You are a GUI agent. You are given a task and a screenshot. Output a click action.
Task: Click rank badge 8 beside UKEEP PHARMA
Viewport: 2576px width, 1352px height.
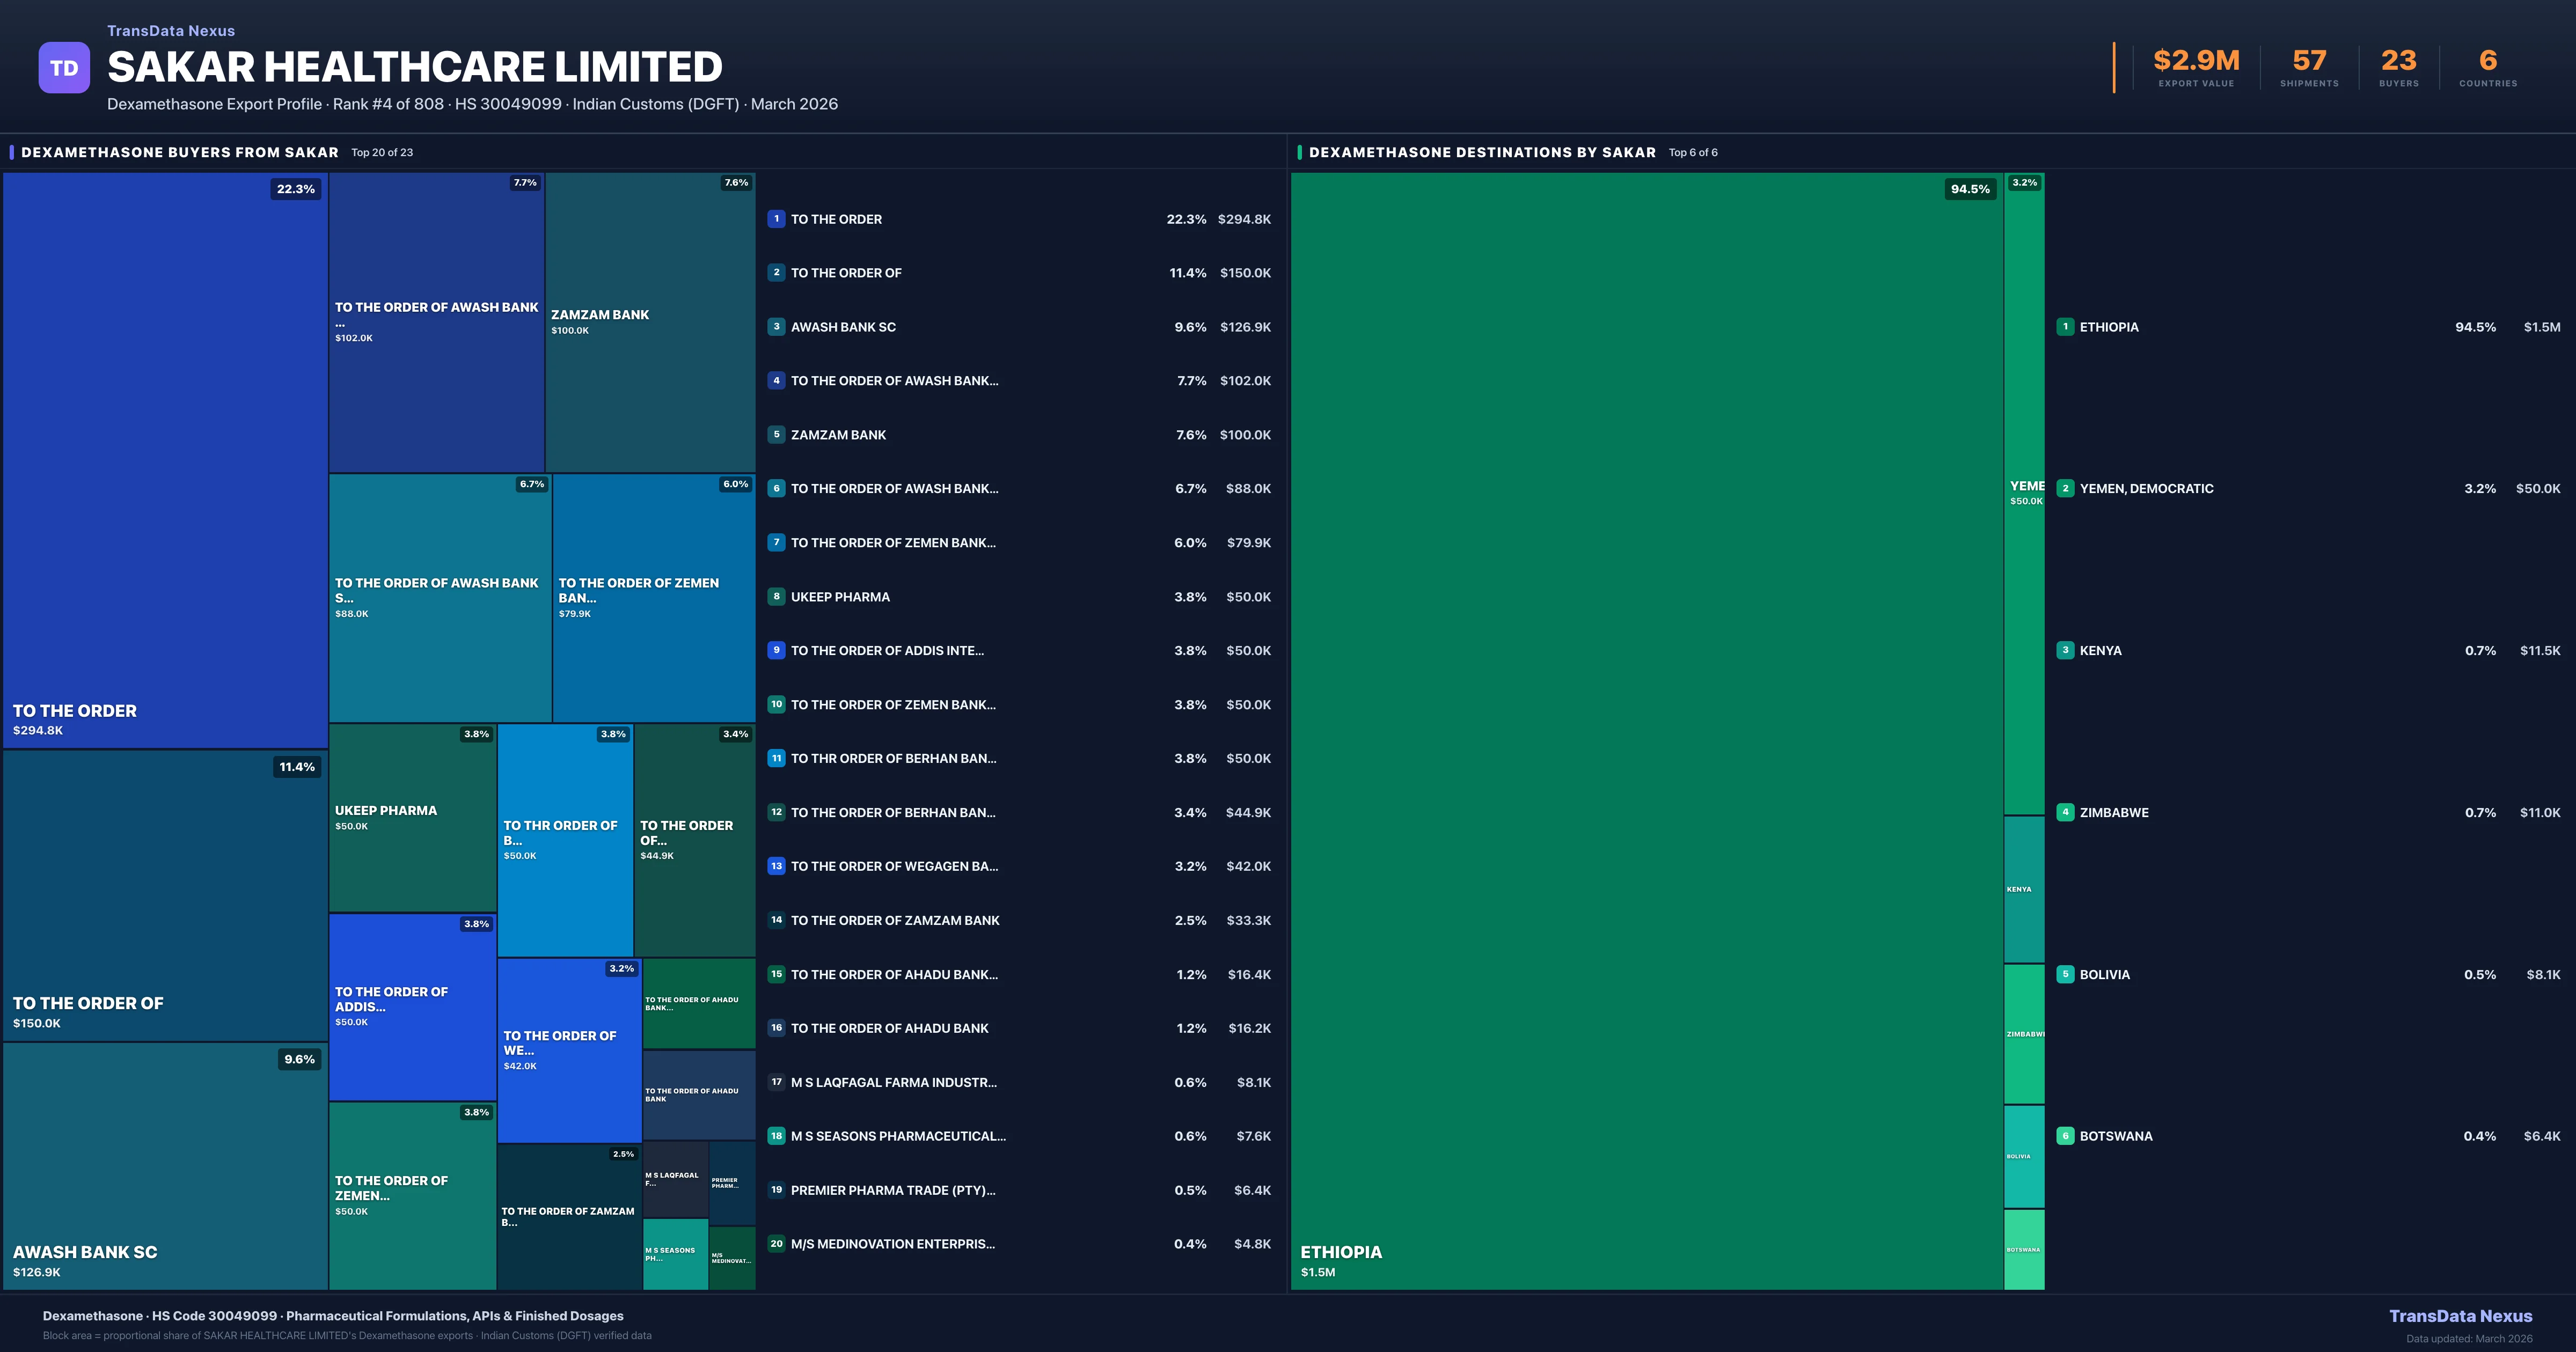tap(776, 597)
